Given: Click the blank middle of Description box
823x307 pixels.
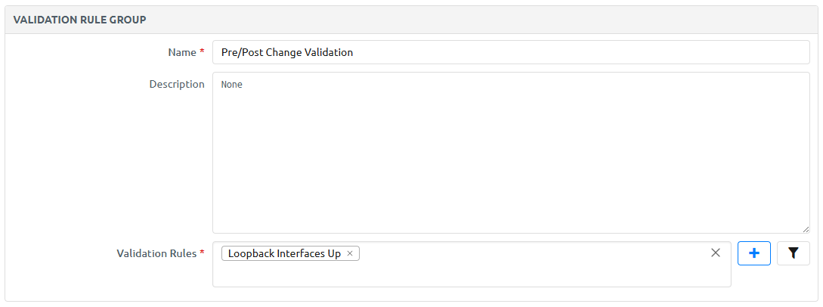Looking at the screenshot, I should pos(511,159).
